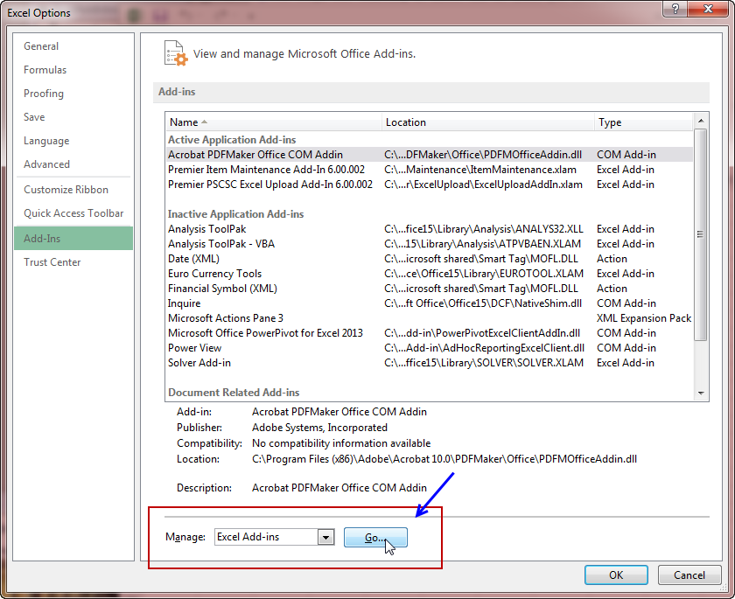Click the Help question mark button
The height and width of the screenshot is (599, 735).
674,10
